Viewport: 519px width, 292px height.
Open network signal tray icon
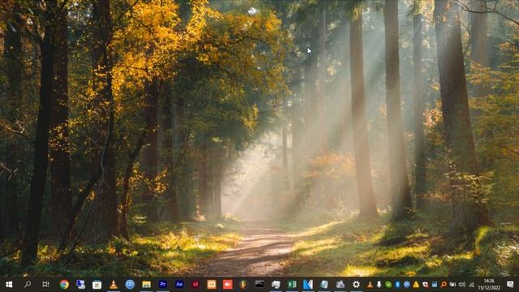471,285
